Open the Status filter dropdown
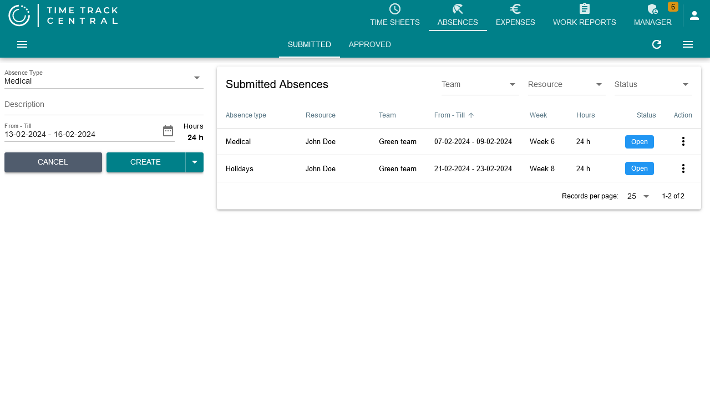 (x=653, y=84)
